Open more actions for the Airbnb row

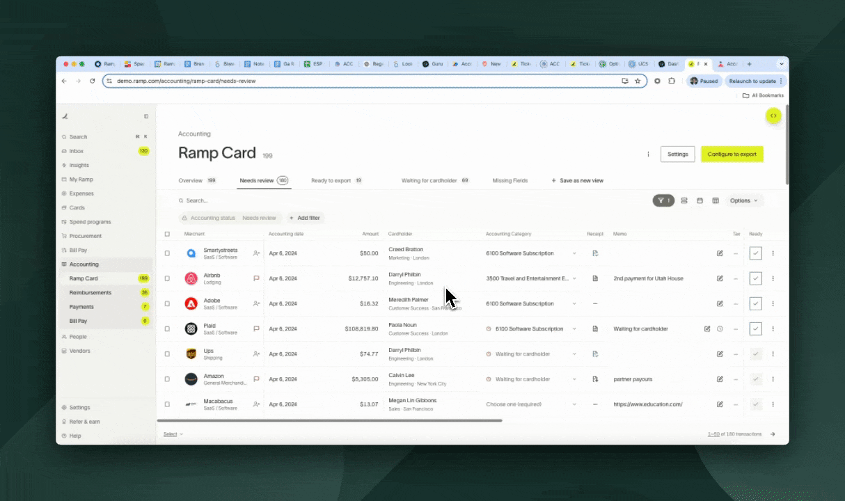point(773,278)
